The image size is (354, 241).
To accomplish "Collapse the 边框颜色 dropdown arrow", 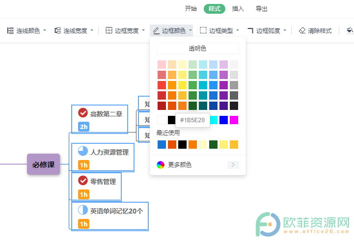I will tap(191, 30).
